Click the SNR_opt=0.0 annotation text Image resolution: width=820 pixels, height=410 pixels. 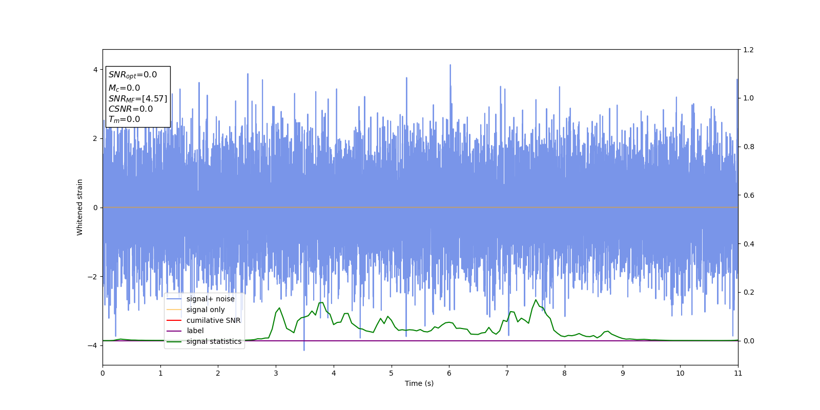point(133,75)
